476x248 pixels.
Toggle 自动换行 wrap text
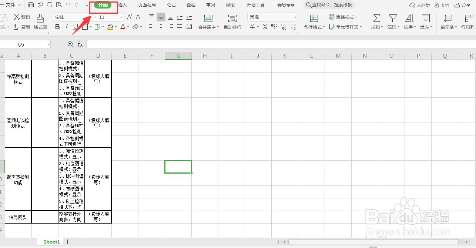(x=232, y=22)
